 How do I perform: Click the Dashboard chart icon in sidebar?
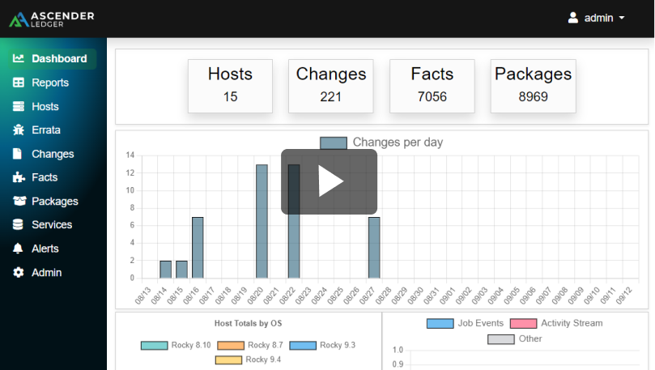pos(19,58)
